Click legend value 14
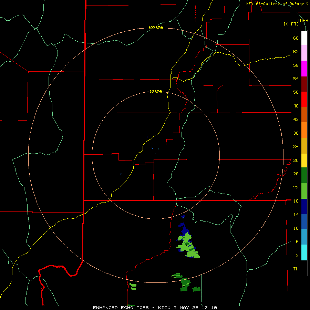310x310 pixels. click(296, 215)
